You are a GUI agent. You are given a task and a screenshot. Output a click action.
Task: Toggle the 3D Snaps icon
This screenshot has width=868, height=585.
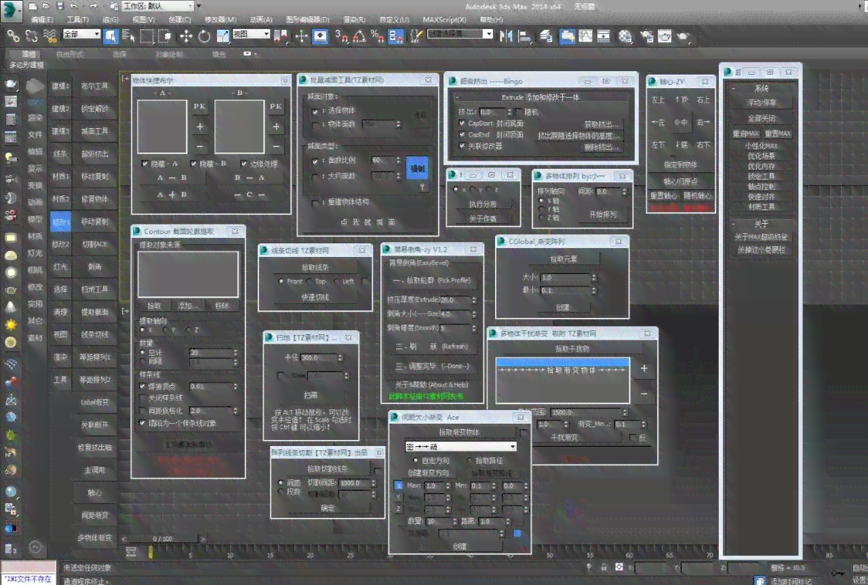[x=342, y=35]
